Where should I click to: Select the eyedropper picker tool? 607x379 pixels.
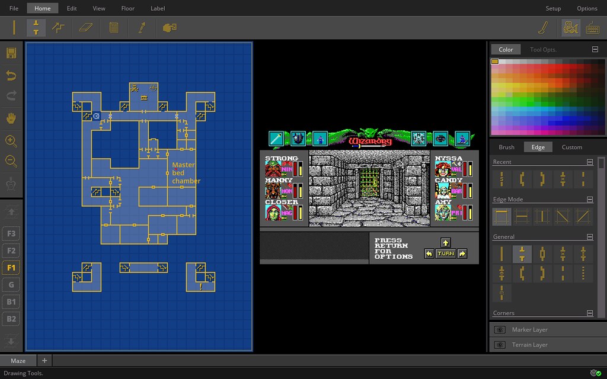(x=142, y=27)
